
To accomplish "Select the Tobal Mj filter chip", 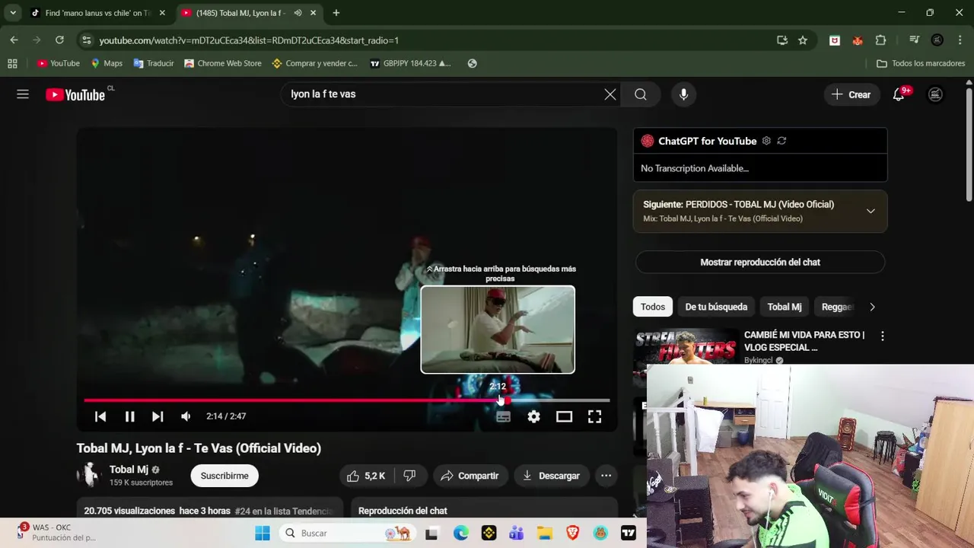I will tap(785, 307).
